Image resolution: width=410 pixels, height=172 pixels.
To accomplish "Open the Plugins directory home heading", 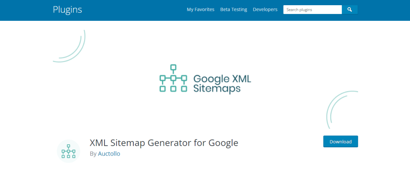I will pos(67,10).
